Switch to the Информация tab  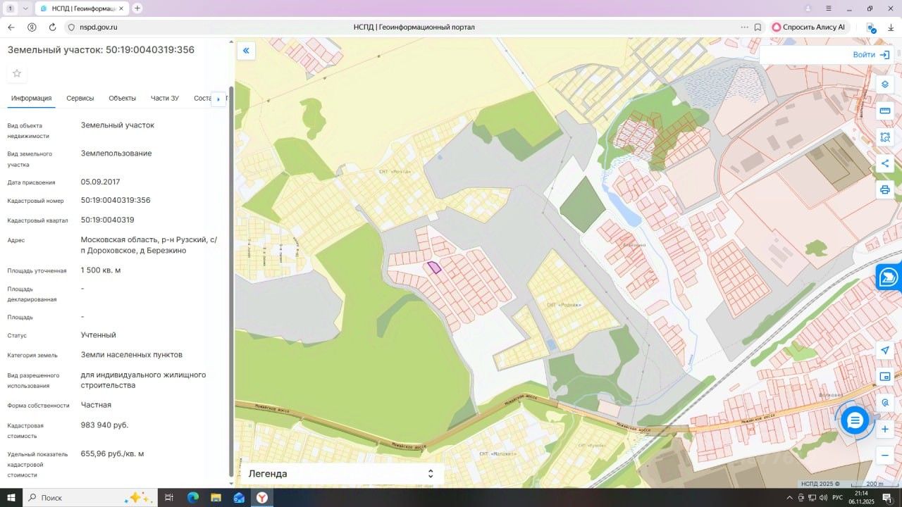point(31,98)
